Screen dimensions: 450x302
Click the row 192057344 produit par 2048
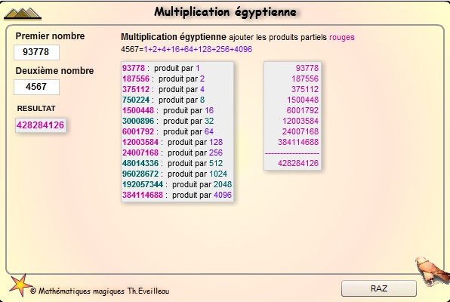tap(177, 184)
